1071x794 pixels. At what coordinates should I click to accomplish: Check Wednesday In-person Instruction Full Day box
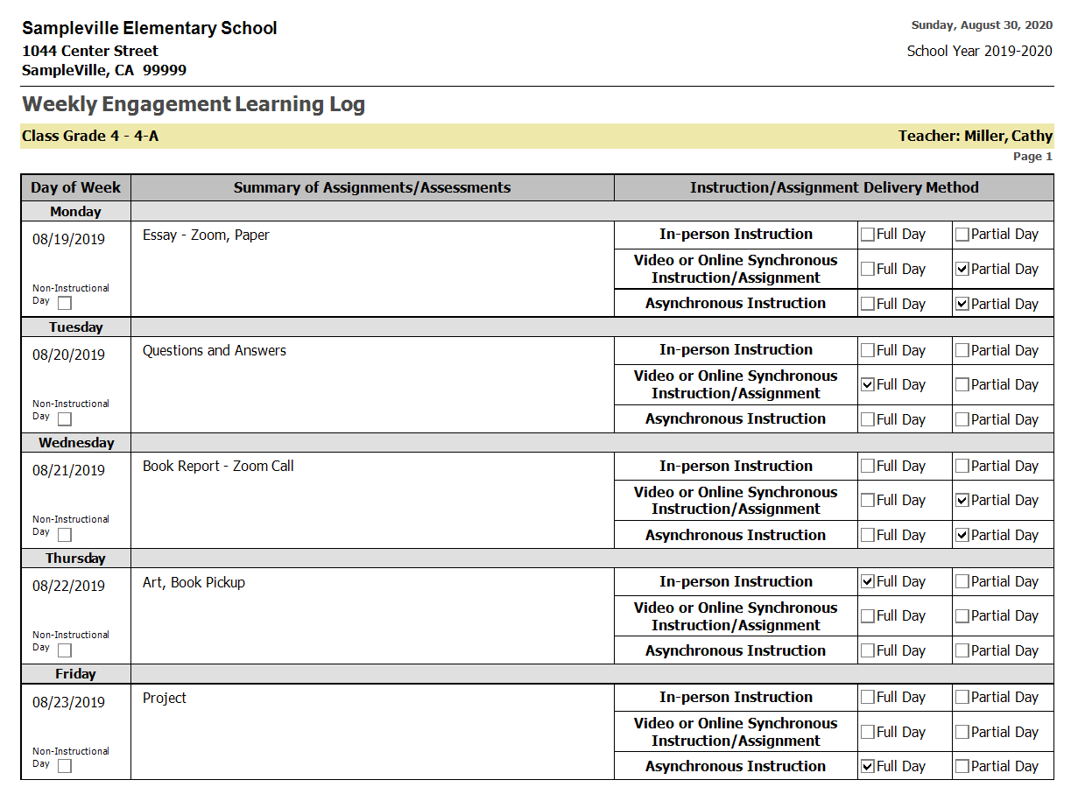coord(868,466)
